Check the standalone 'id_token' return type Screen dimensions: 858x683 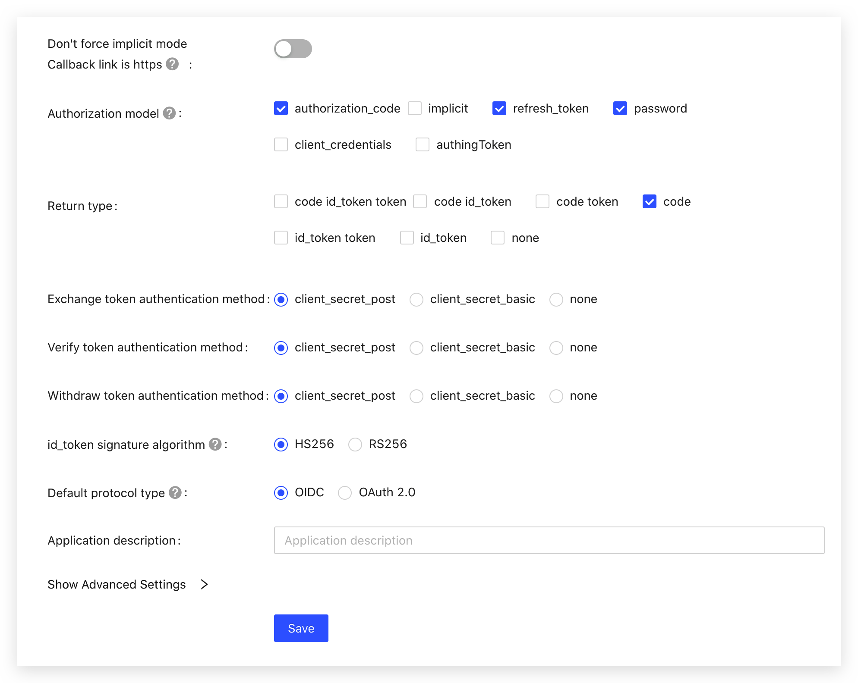pos(407,238)
